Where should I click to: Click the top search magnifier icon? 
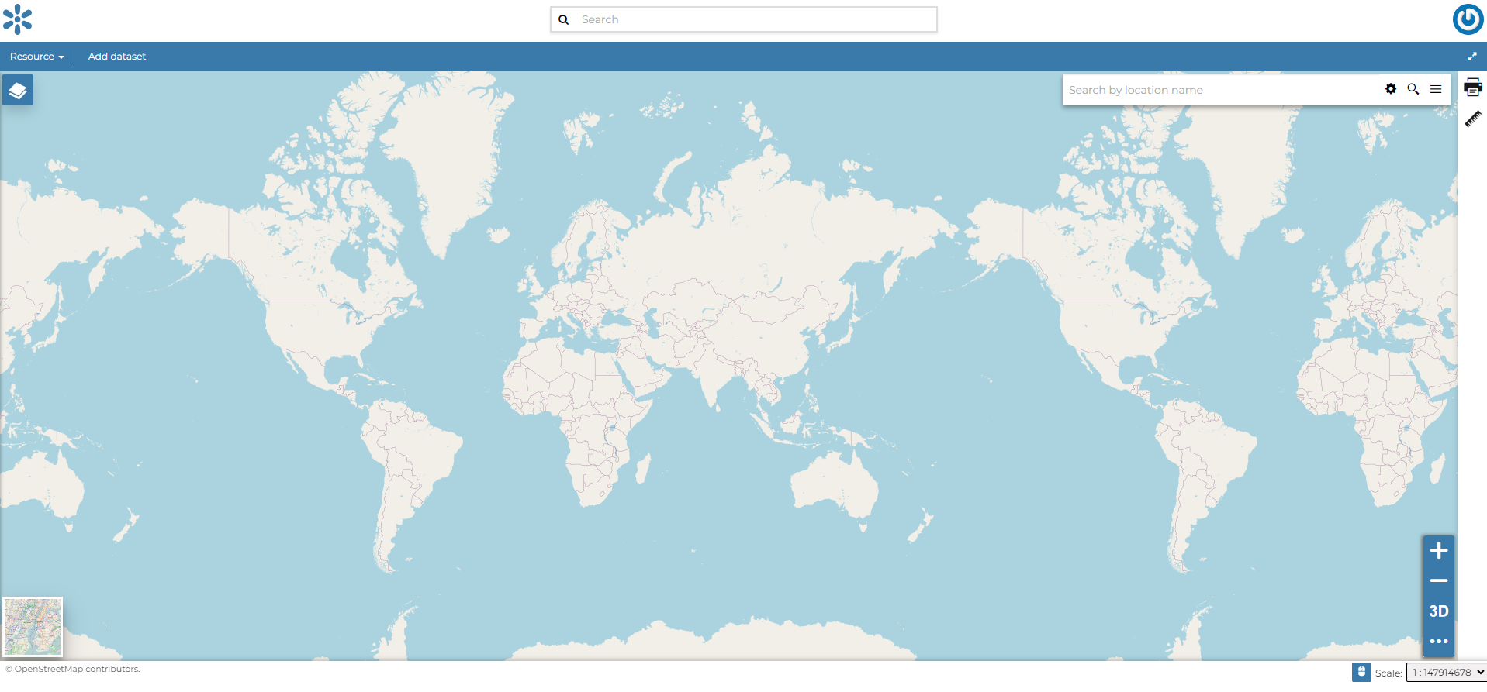point(564,19)
